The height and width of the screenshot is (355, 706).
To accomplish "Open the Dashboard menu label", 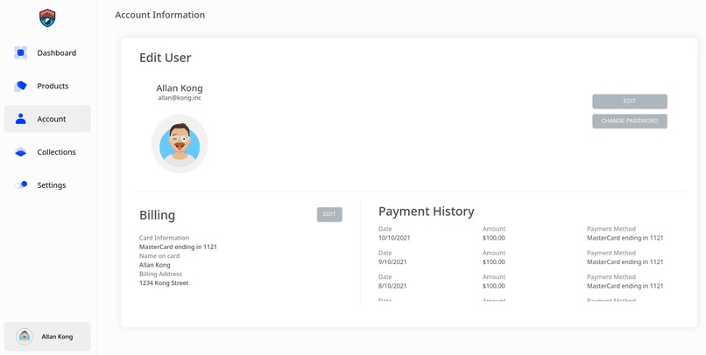I will (x=57, y=53).
